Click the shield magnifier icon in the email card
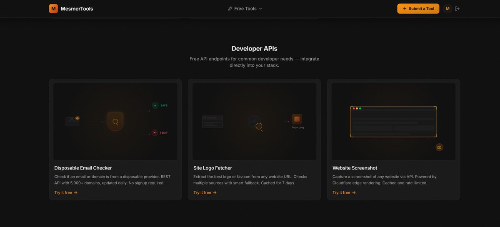500x227 pixels. (115, 122)
